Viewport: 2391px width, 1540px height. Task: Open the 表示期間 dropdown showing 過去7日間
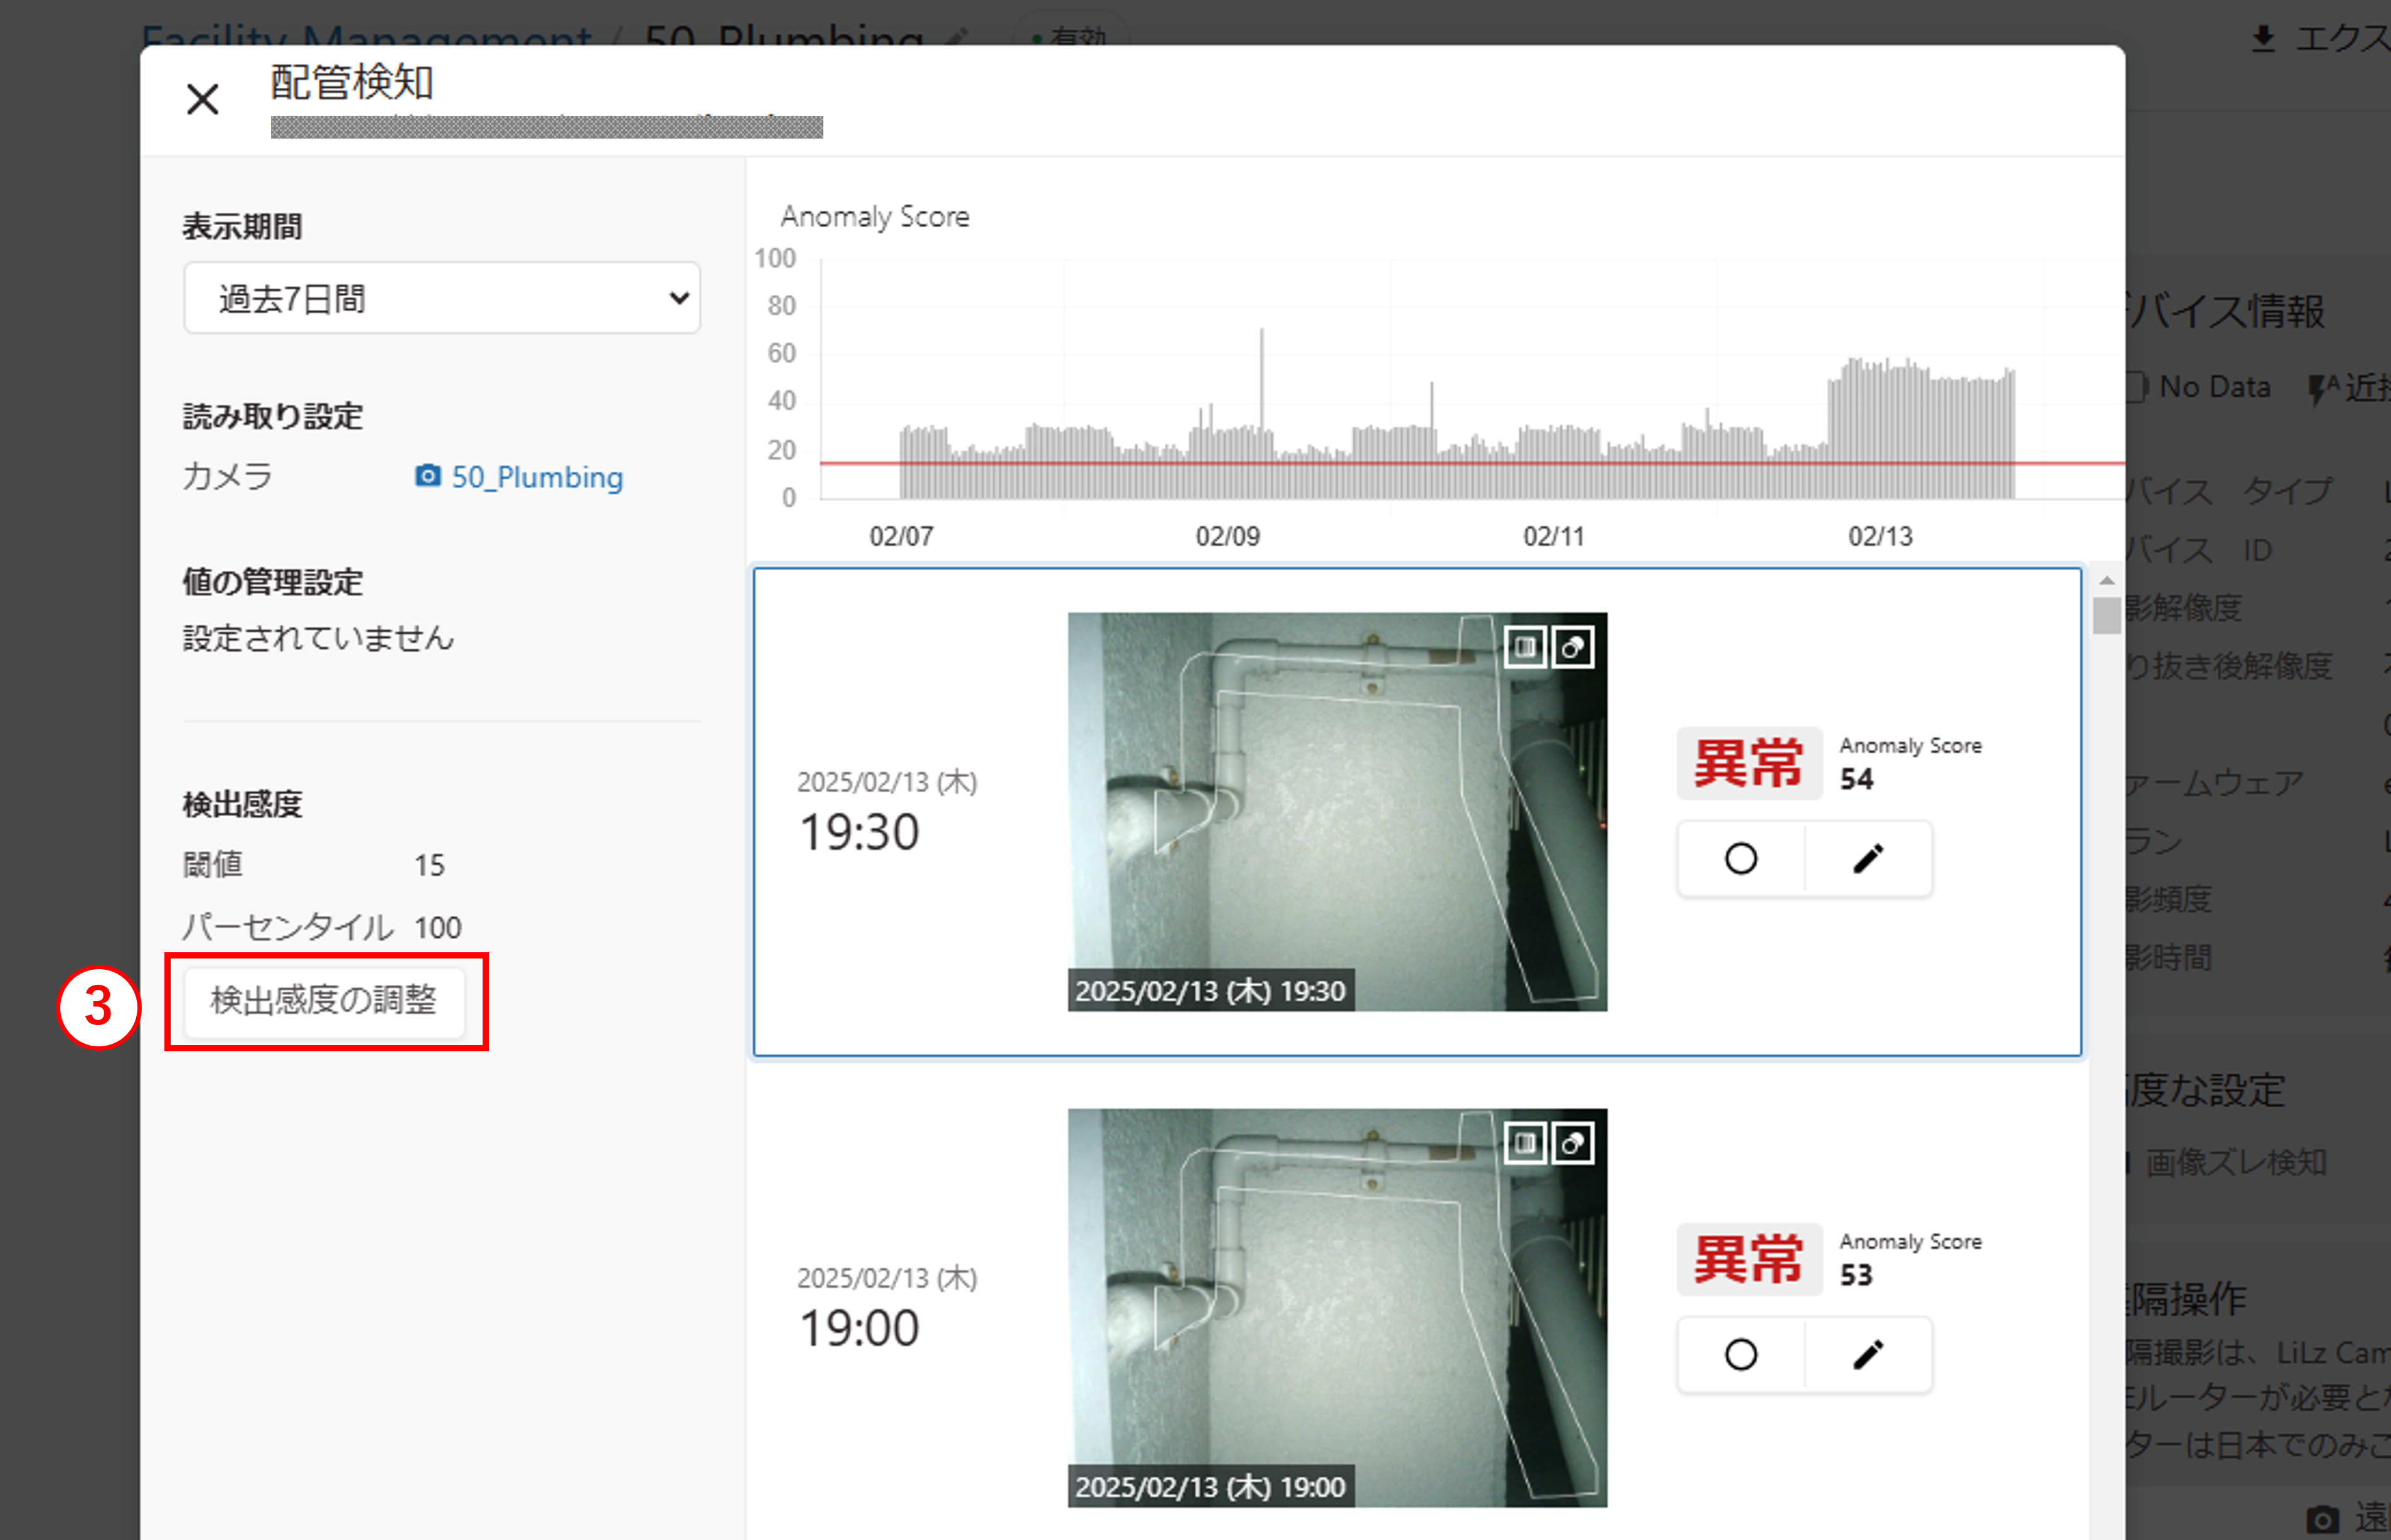pos(441,298)
